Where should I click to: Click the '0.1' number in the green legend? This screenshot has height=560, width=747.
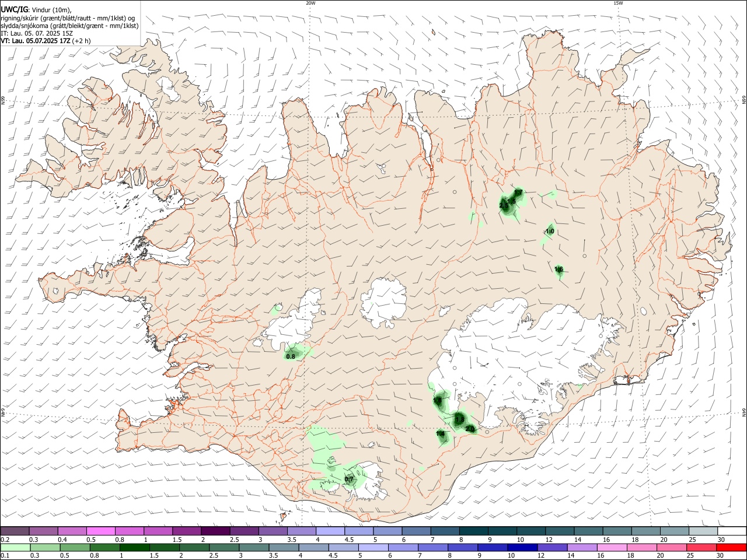point(5,556)
